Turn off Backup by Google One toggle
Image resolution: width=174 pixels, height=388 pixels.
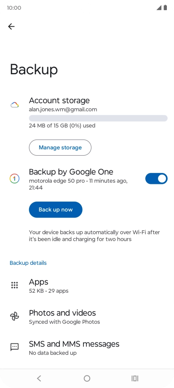[x=156, y=179]
